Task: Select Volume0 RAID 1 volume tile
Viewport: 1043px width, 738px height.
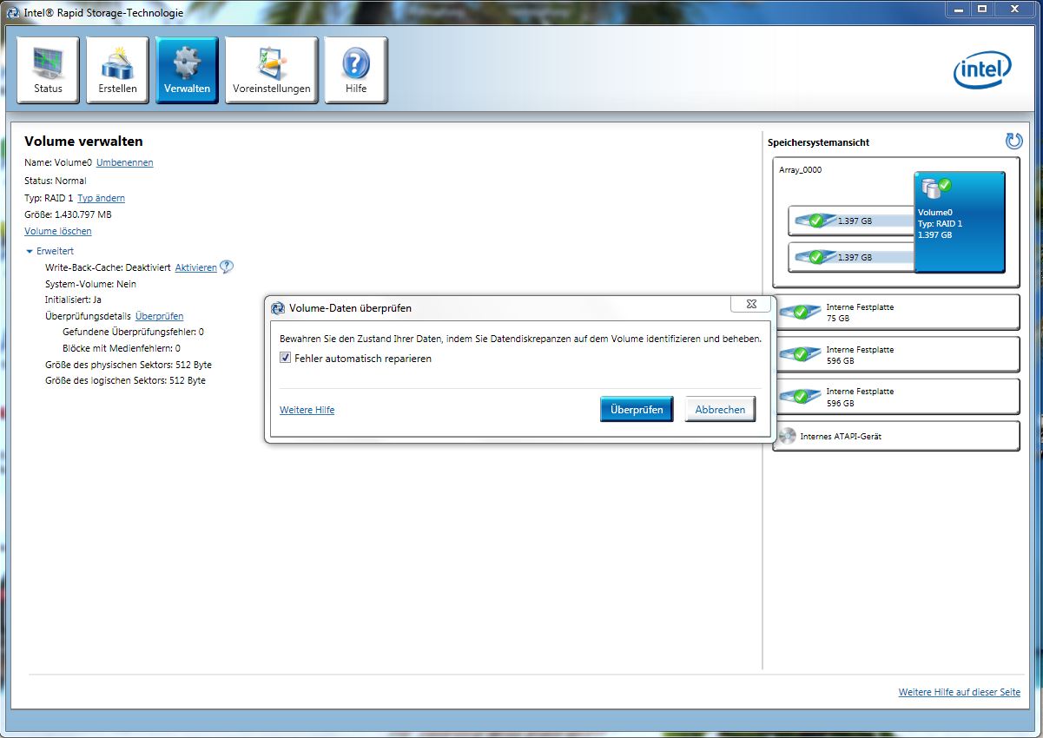Action: [959, 222]
